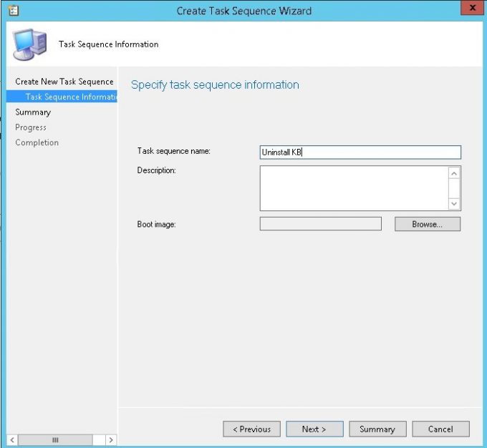487x448 pixels.
Task: Close the Create Task Sequence Wizard window
Action: point(472,10)
